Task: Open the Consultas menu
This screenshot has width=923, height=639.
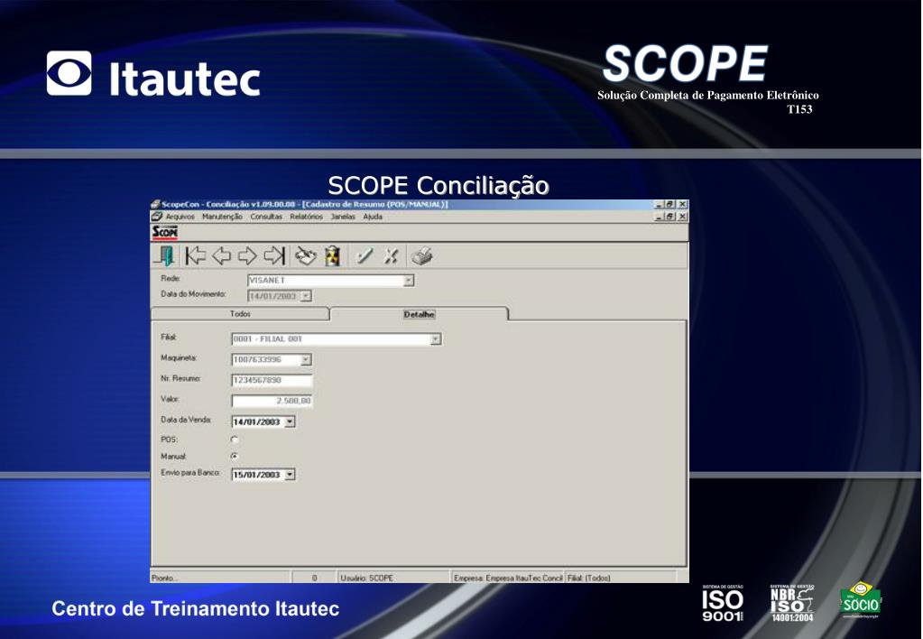Action: pos(266,217)
